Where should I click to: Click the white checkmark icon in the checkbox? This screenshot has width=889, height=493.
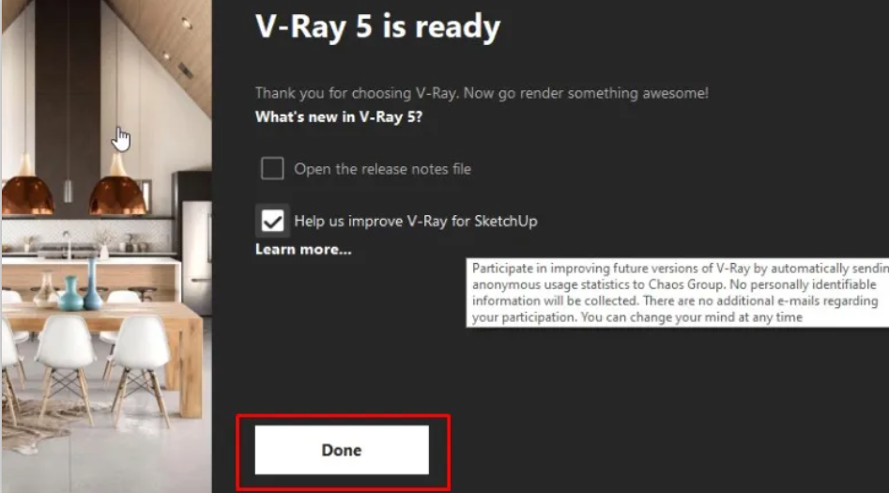tap(273, 222)
